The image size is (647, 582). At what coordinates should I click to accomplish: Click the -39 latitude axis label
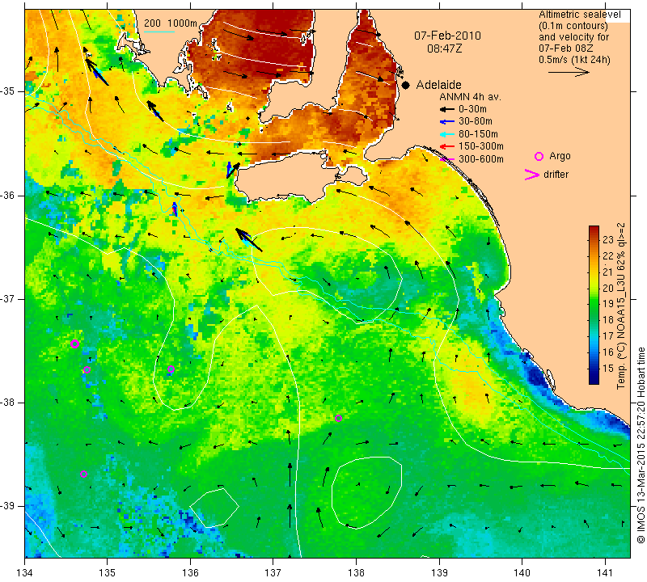(x=8, y=506)
